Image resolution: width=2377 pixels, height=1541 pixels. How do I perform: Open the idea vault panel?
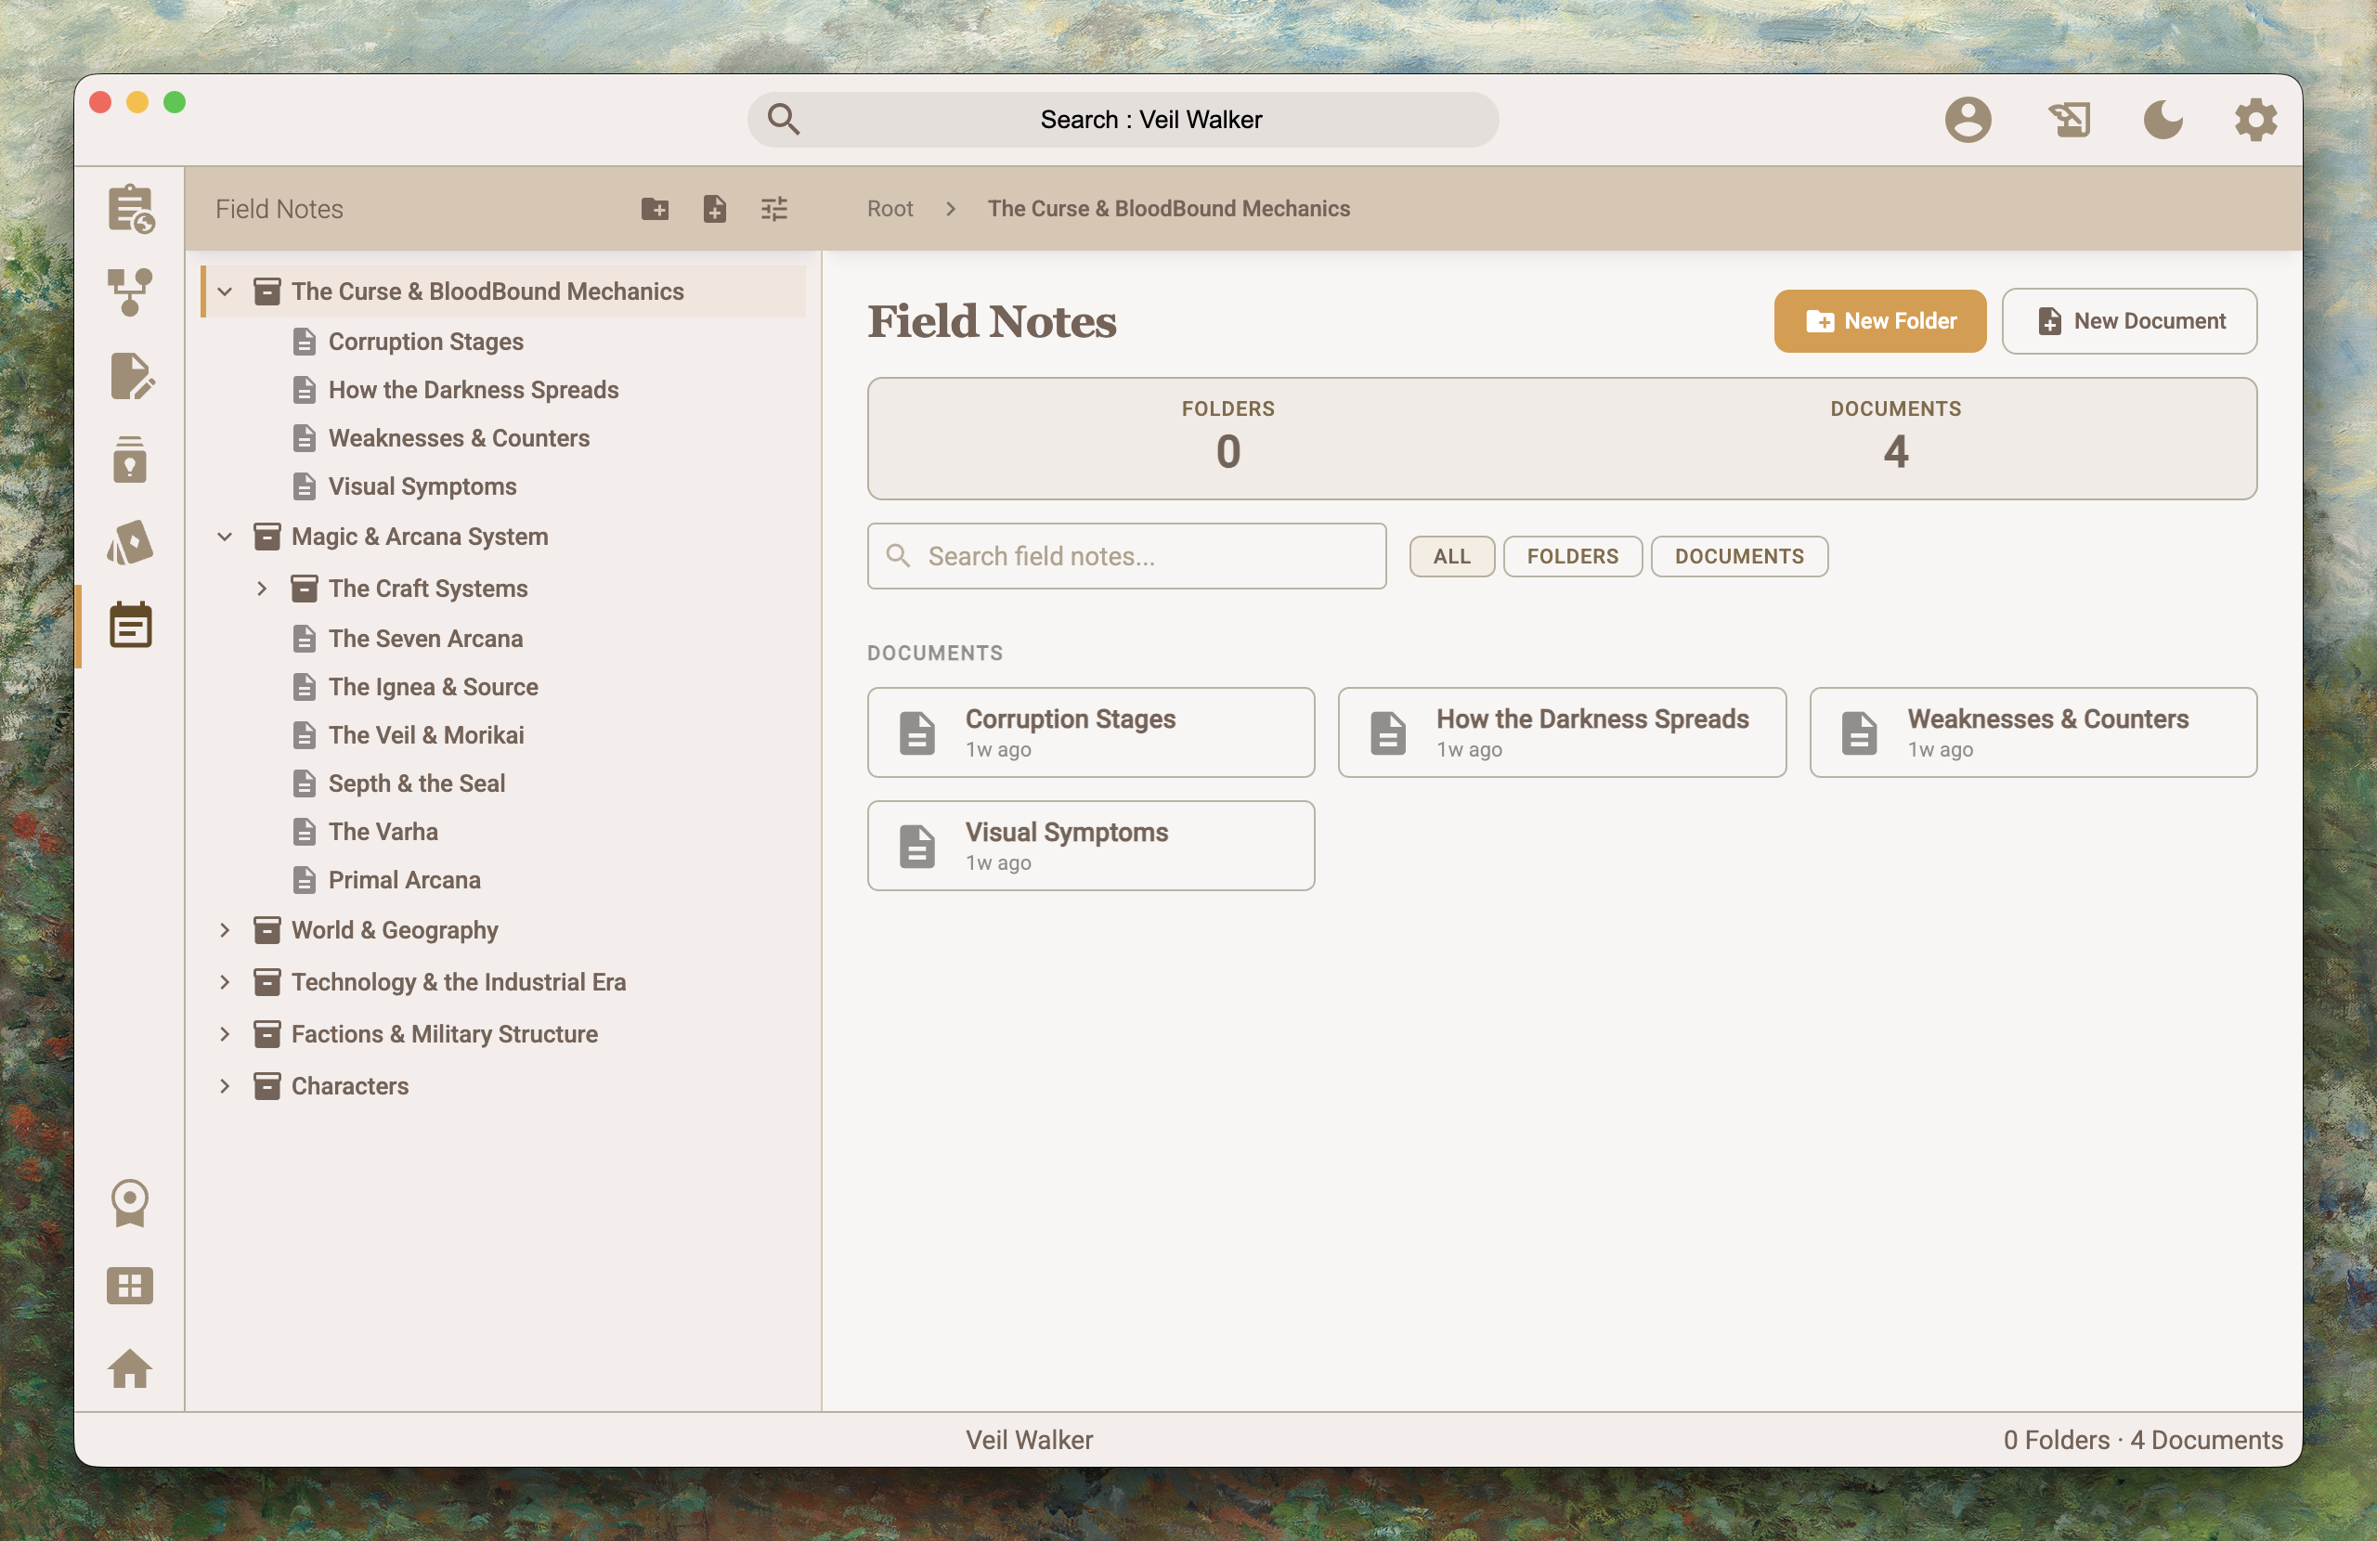click(131, 460)
